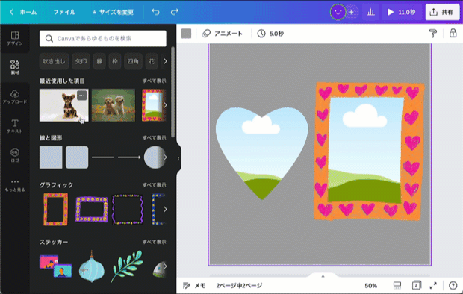
Task: Open the テキスト sidebar tab
Action: [x=15, y=126]
